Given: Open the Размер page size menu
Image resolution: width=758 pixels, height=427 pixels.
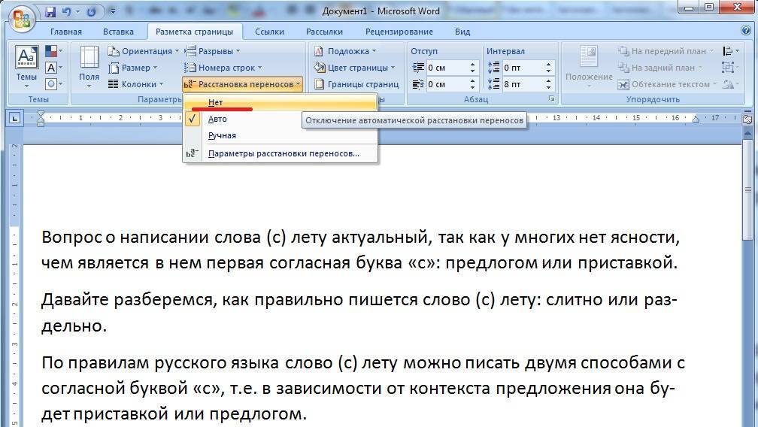Looking at the screenshot, I should [133, 68].
